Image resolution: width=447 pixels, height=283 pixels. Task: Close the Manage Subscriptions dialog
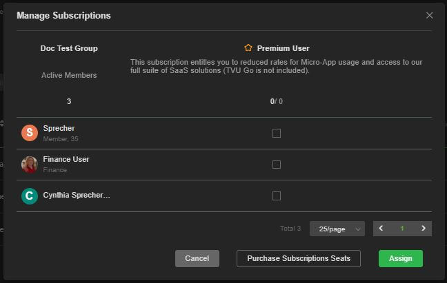point(429,15)
